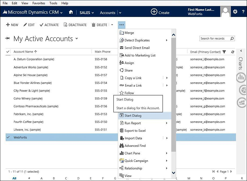This screenshot has width=247, height=181.
Task: Go to the previous page of records
Action: [217, 172]
